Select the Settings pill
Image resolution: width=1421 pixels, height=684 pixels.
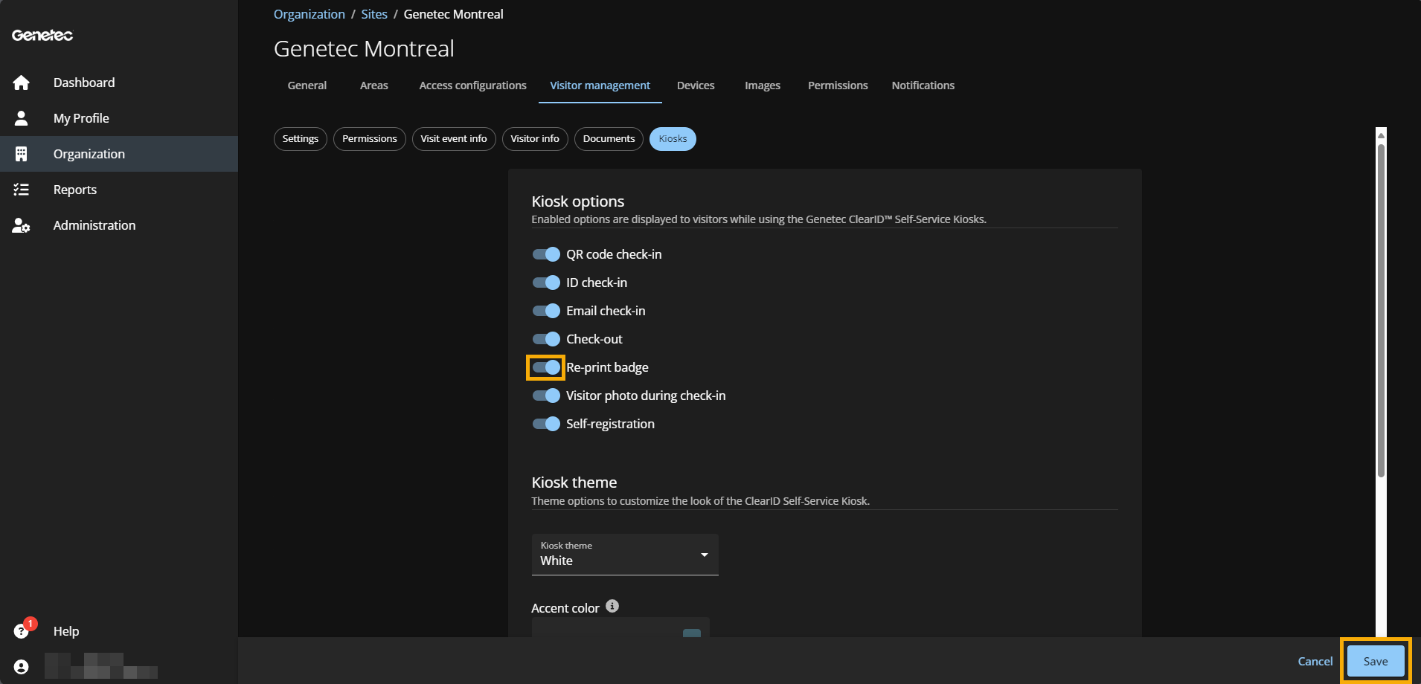click(301, 139)
